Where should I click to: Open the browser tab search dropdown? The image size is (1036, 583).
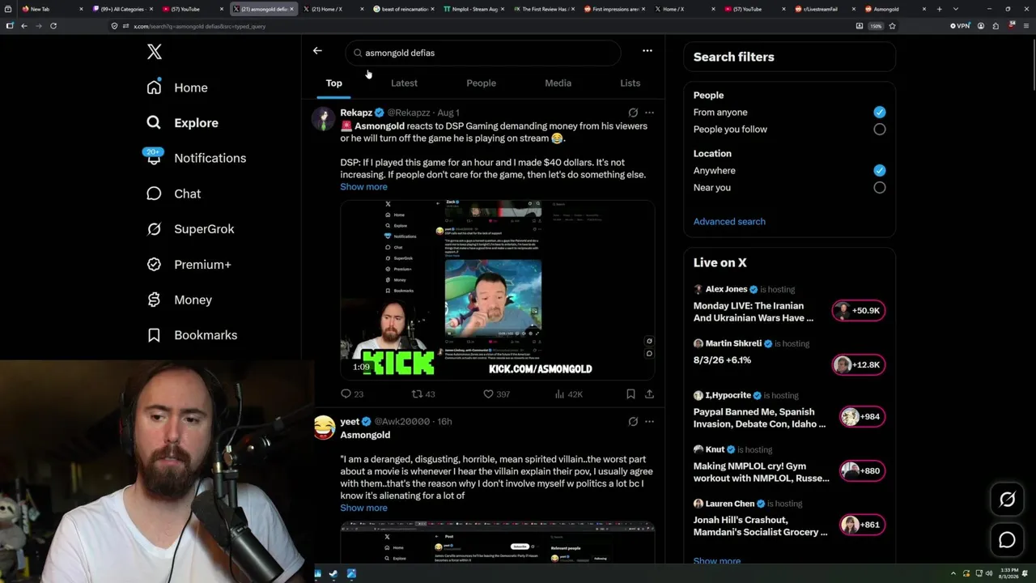pyautogui.click(x=956, y=9)
